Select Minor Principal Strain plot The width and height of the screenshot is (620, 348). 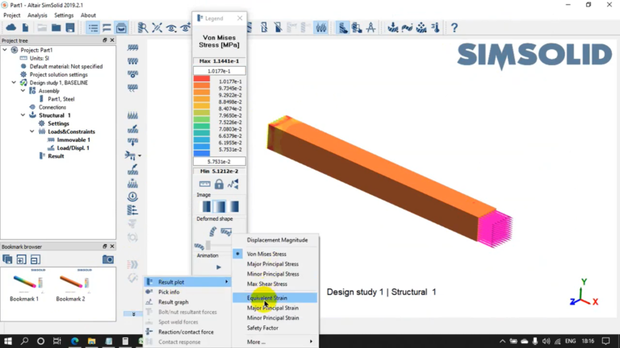(274, 317)
